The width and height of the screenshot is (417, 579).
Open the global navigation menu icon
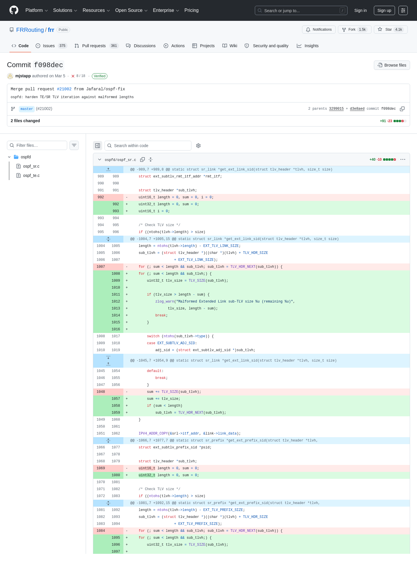(x=403, y=10)
